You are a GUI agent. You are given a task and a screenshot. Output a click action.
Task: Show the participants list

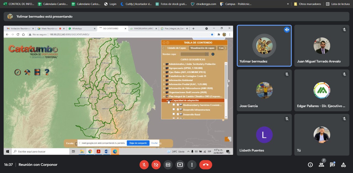[321, 165]
